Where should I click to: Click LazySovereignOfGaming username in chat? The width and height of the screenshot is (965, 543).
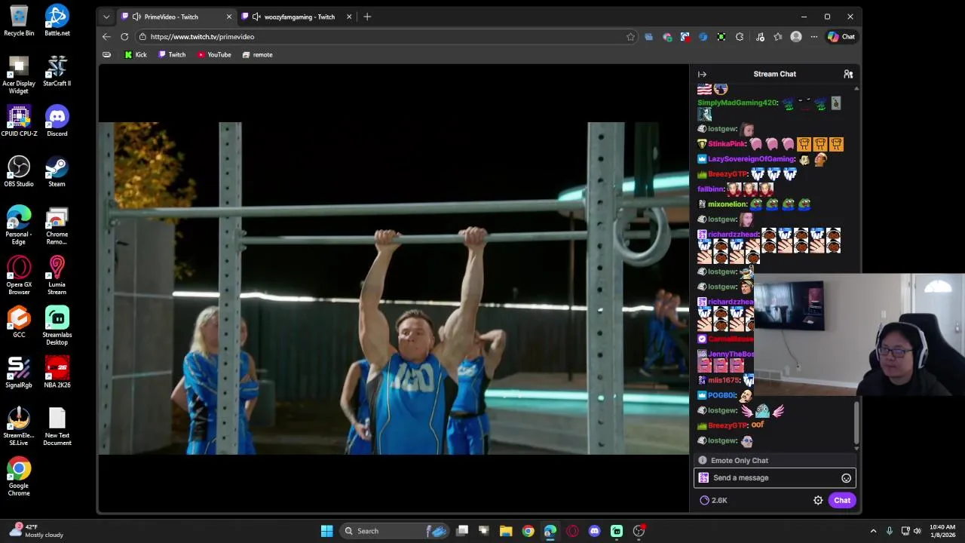752,159
